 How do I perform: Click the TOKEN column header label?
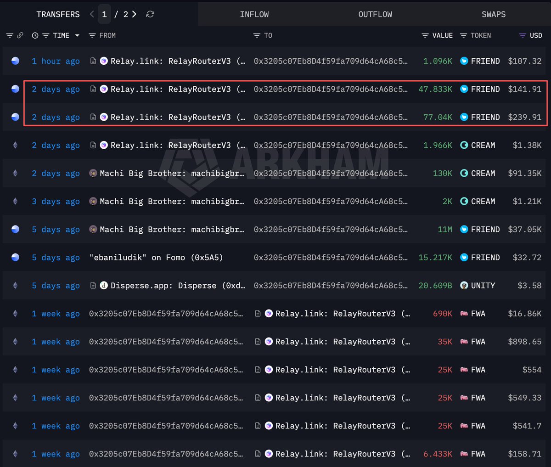[481, 35]
